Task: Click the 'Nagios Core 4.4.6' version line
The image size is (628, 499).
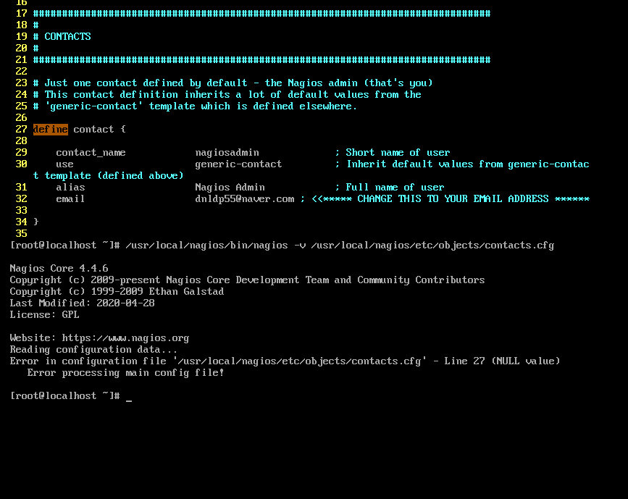Action: pos(59,268)
